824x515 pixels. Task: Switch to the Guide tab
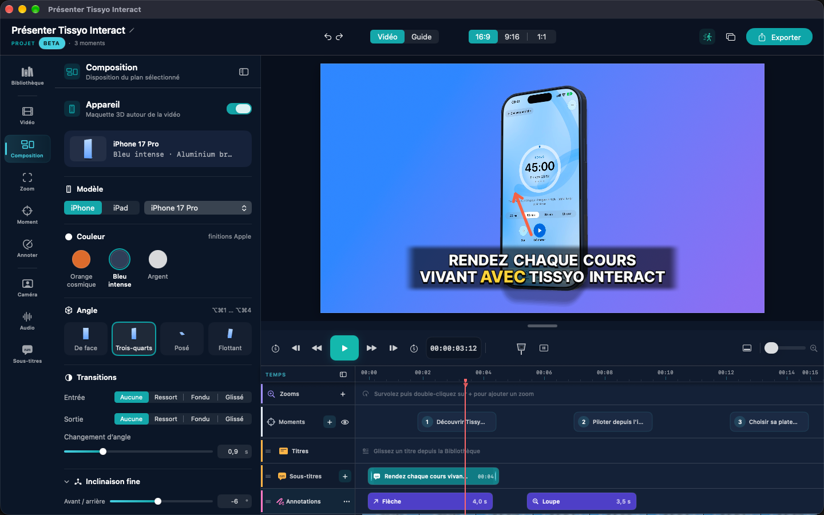(422, 37)
